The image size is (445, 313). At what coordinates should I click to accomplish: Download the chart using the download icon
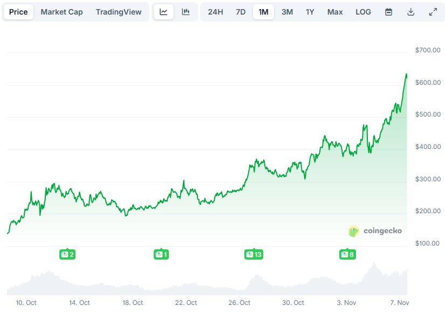click(410, 11)
